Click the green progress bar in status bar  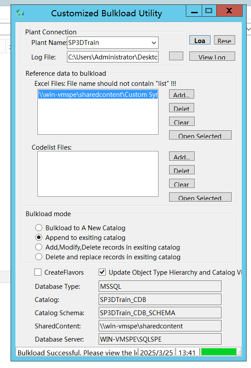(219, 352)
